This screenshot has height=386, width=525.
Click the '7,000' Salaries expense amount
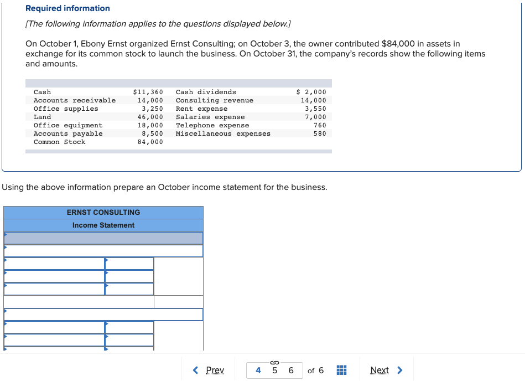point(315,117)
